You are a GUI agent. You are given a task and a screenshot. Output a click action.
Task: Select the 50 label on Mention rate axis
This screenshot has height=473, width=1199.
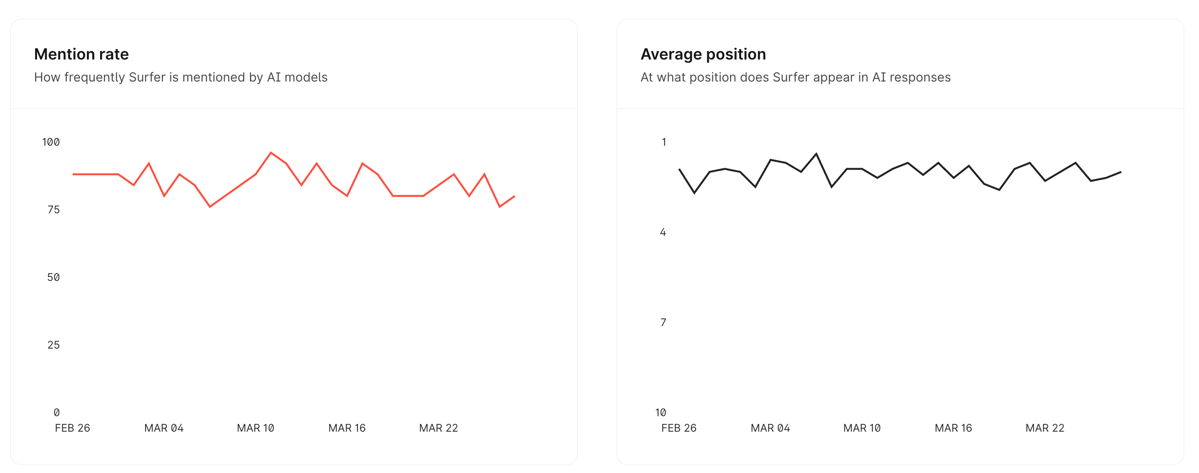54,277
